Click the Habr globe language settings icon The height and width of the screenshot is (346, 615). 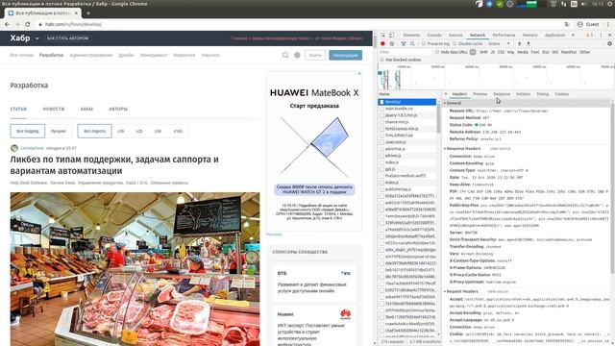point(297,56)
